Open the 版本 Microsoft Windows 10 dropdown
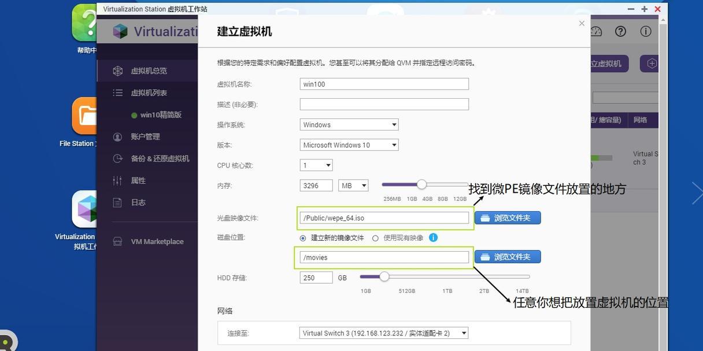Screen dimensions: 703x351 coord(349,145)
